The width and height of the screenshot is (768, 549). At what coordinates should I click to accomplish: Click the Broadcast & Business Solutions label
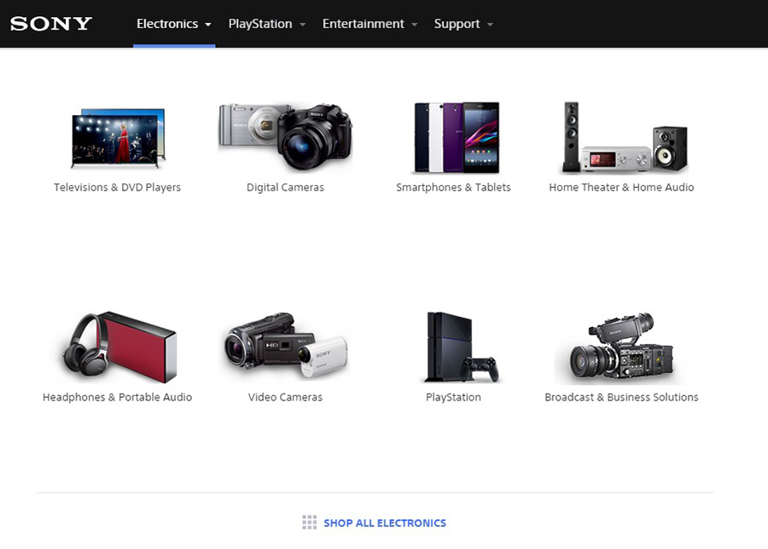(621, 397)
